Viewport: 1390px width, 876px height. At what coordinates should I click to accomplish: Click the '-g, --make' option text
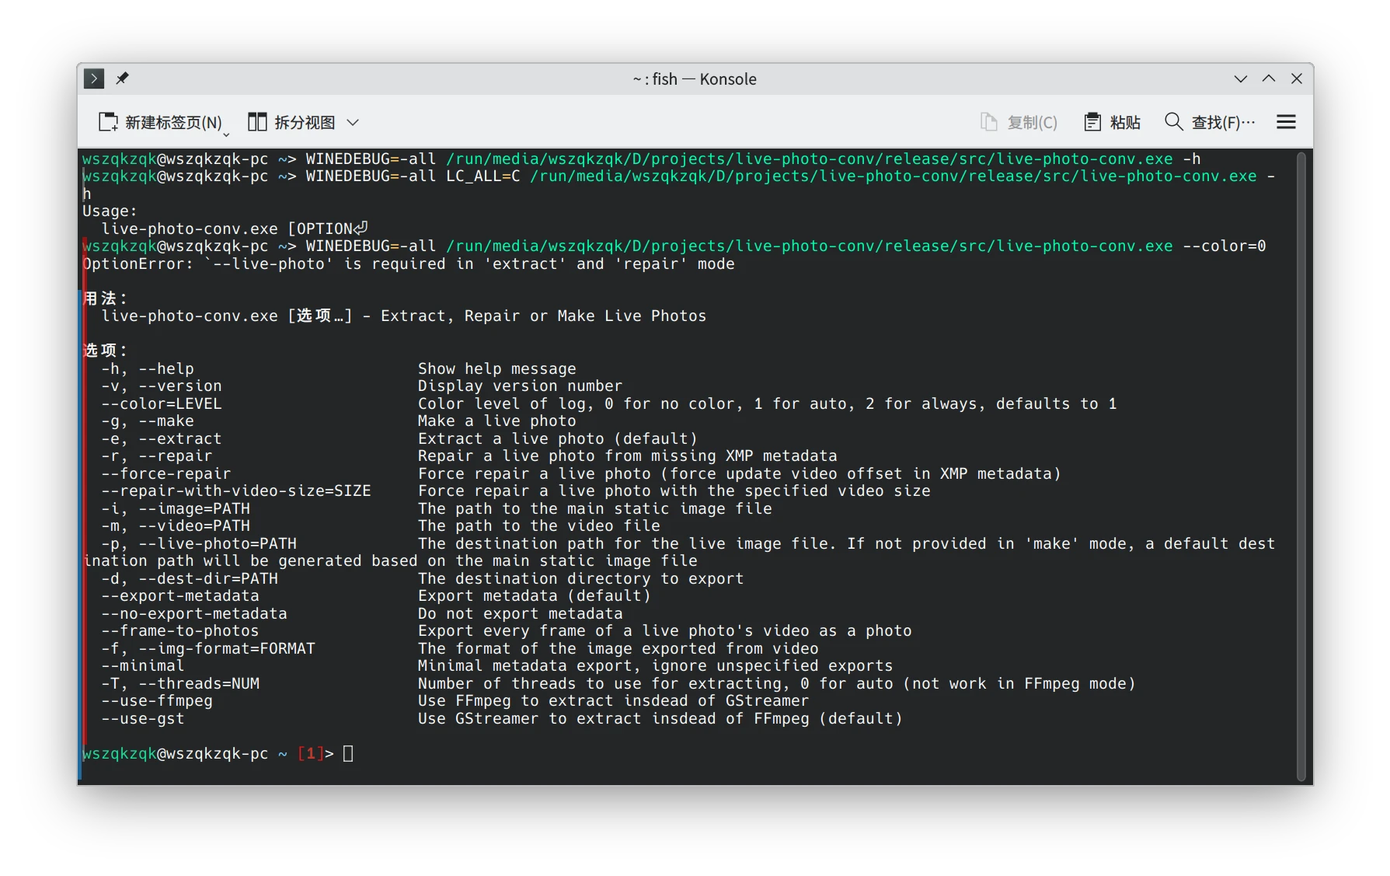coord(148,421)
